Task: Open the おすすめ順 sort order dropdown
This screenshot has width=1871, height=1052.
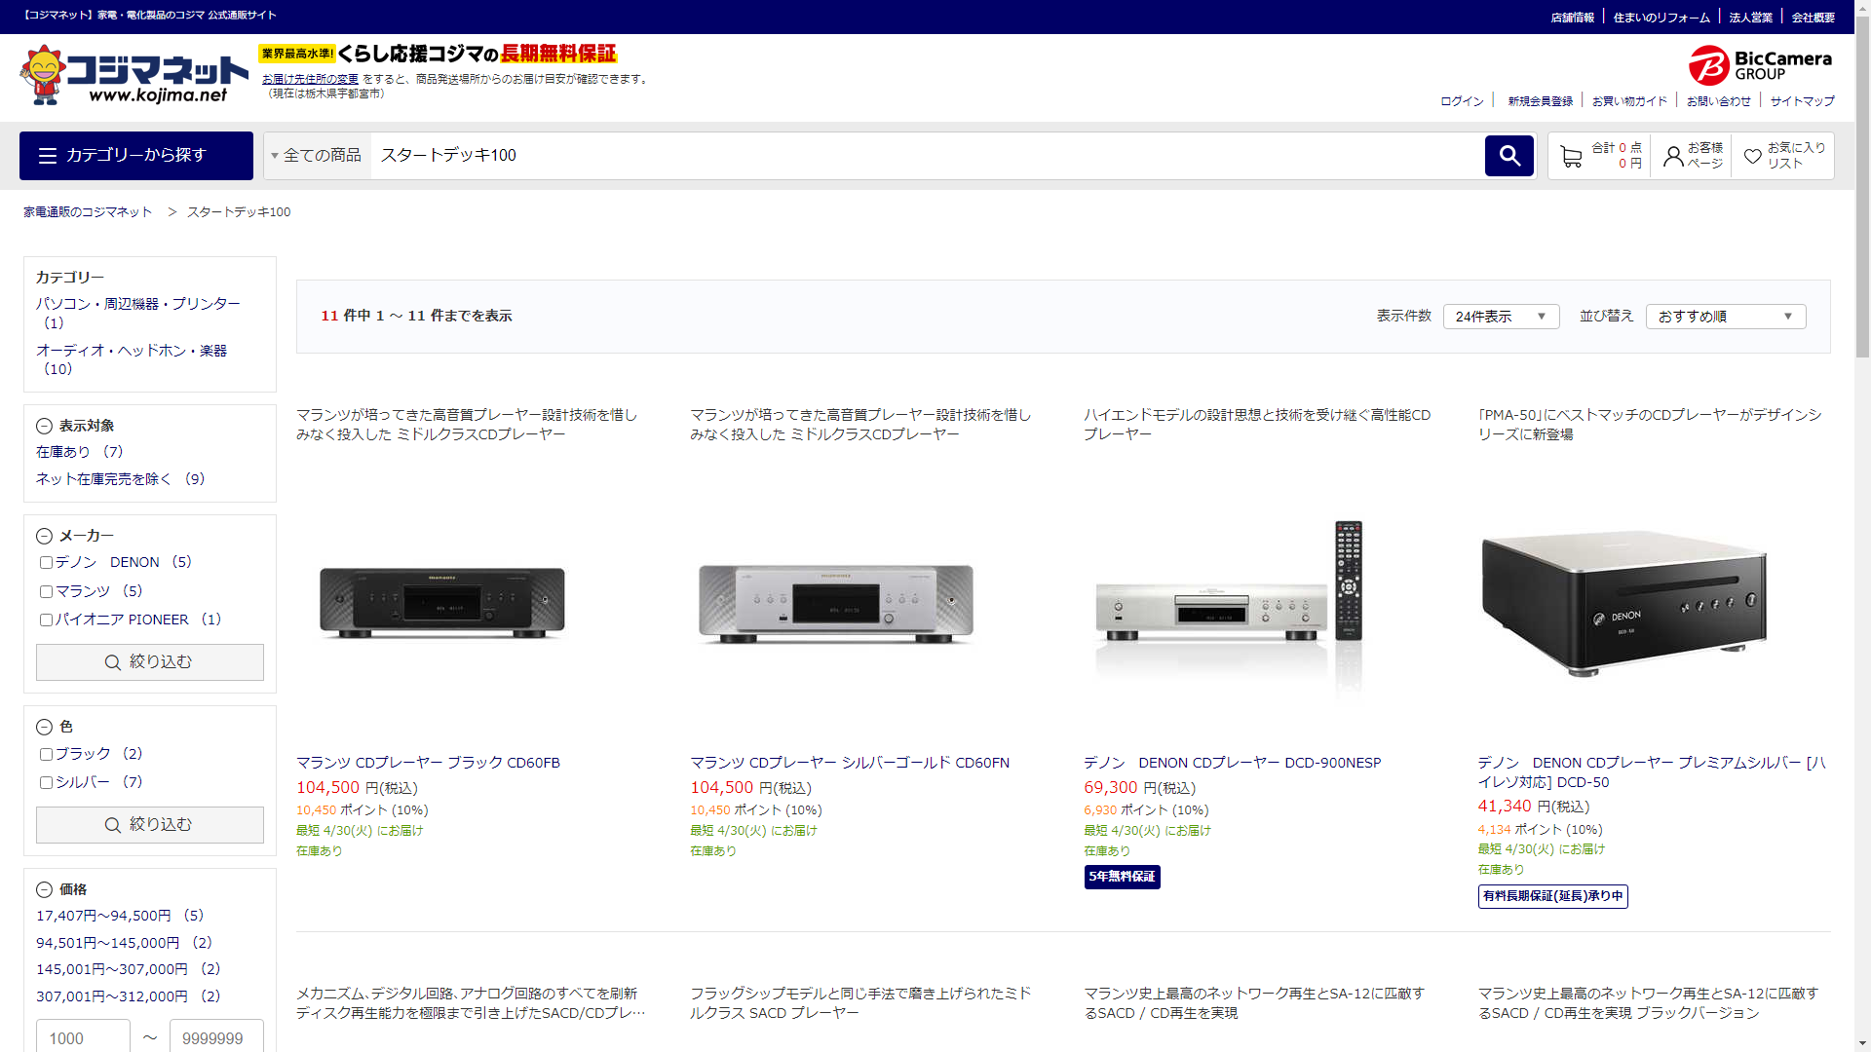Action: click(x=1725, y=317)
